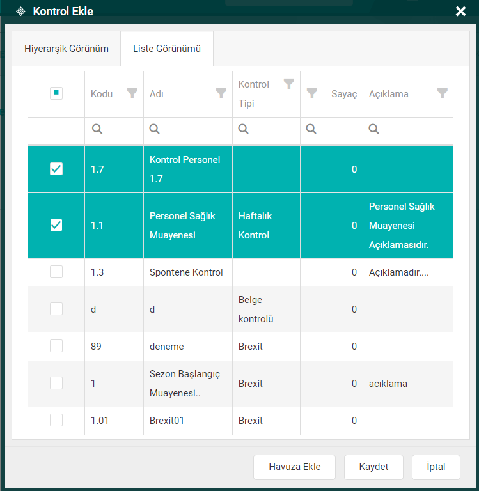479x491 pixels.
Task: Click the filter icon in Kodu column
Action: pyautogui.click(x=132, y=93)
